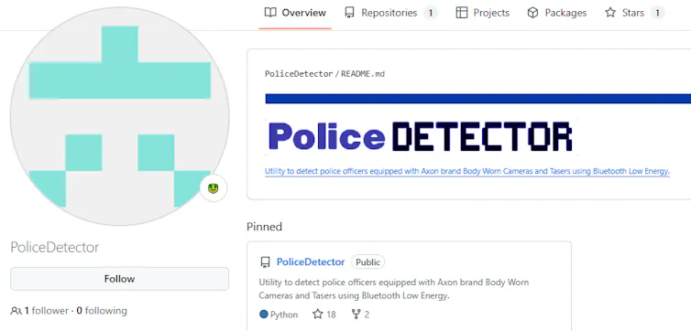The width and height of the screenshot is (691, 331).
Task: Click the Projects table icon
Action: click(x=461, y=13)
